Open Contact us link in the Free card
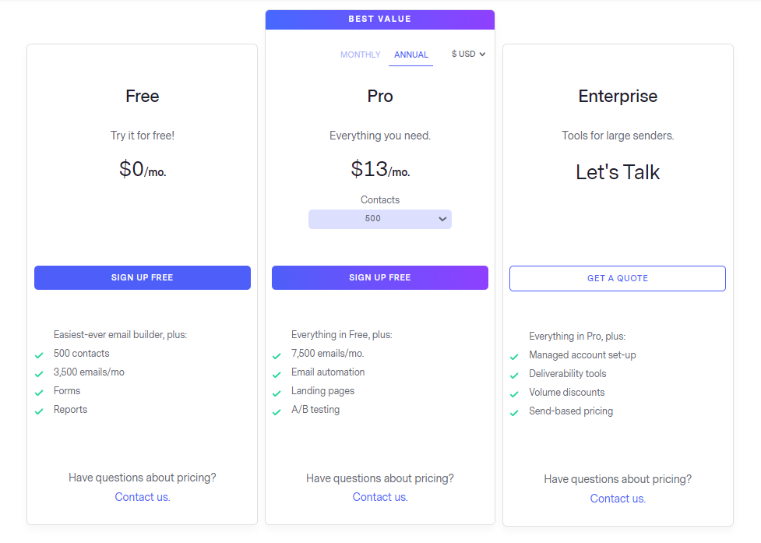This screenshot has width=761, height=543. point(143,497)
